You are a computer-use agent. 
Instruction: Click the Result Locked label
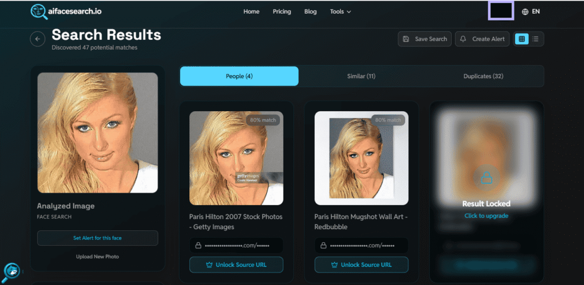click(486, 204)
